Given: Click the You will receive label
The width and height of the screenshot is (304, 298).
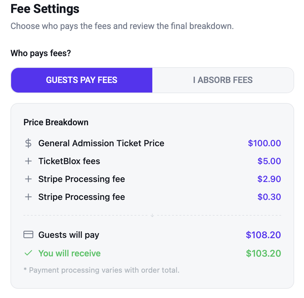Looking at the screenshot, I should 69,253.
